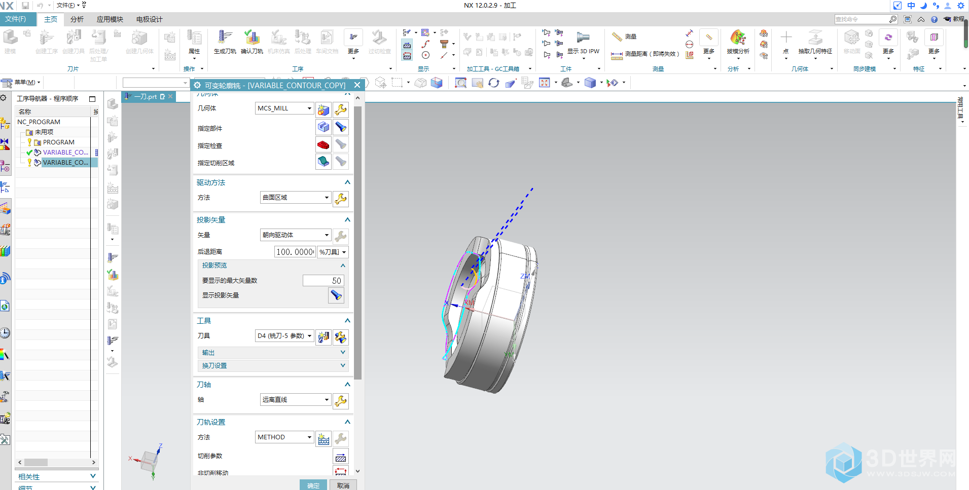Image resolution: width=969 pixels, height=490 pixels.
Task: Click the edit wrench beside MCS_MILL geometry
Action: coord(341,109)
